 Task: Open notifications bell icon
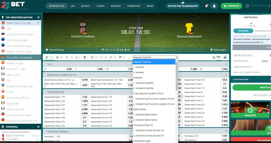point(206,6)
